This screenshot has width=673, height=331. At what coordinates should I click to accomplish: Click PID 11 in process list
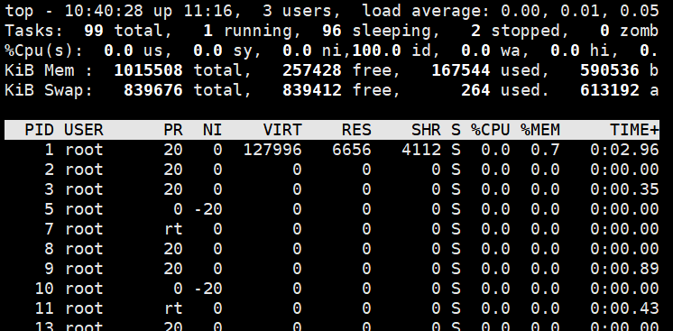[44, 308]
